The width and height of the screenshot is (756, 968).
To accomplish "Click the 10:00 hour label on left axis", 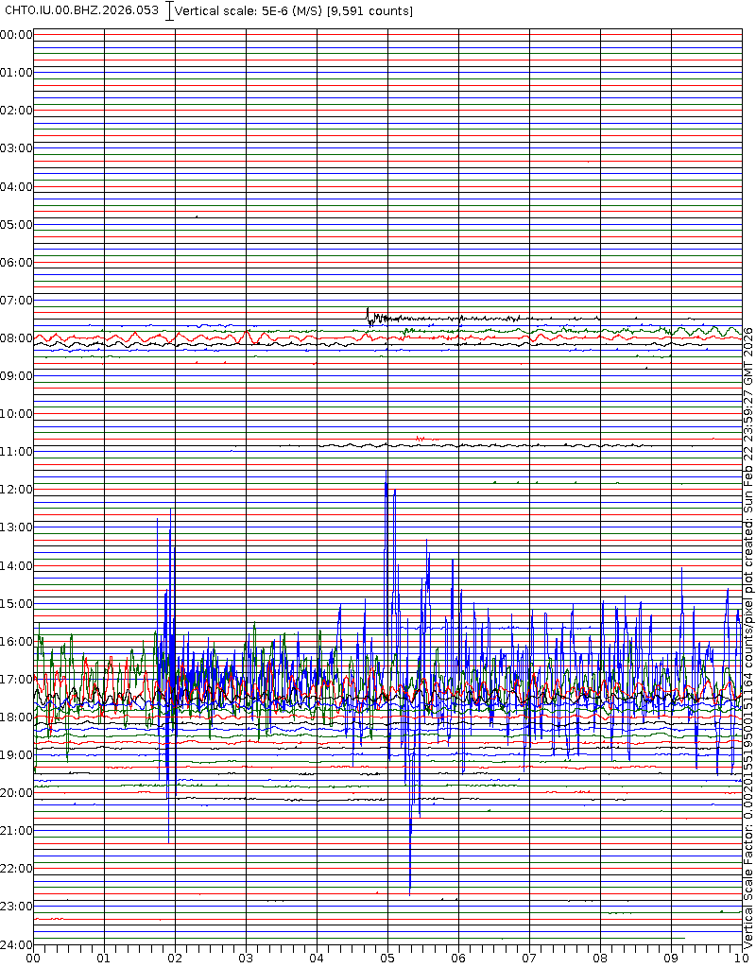I will pyautogui.click(x=16, y=413).
